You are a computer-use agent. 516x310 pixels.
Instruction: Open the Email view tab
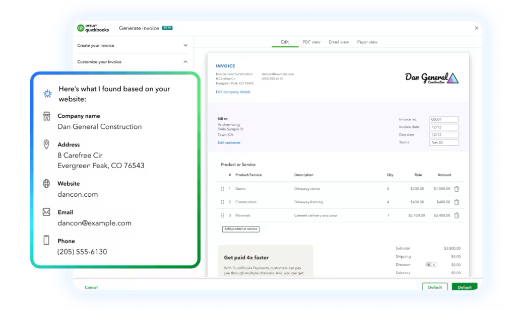coord(339,42)
